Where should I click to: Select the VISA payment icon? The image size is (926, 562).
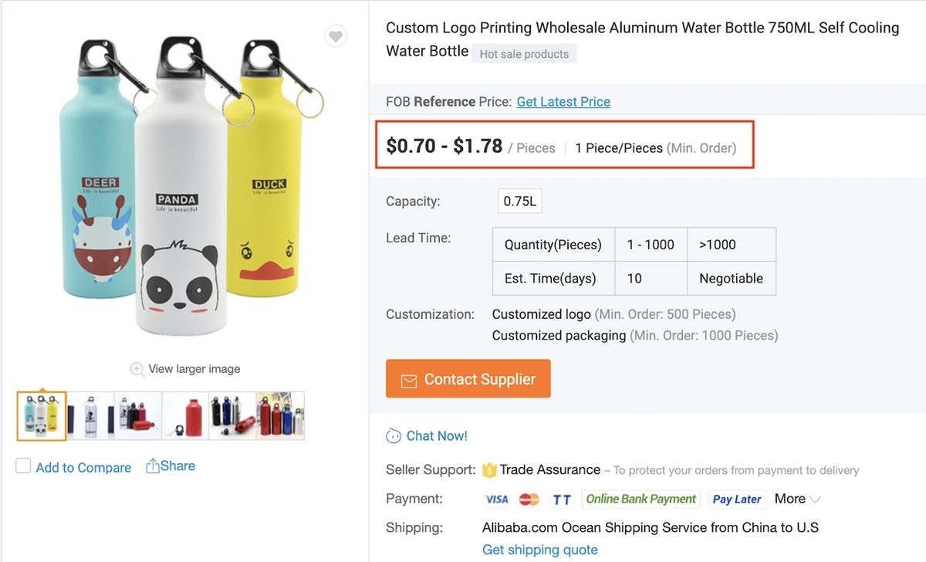pos(497,499)
